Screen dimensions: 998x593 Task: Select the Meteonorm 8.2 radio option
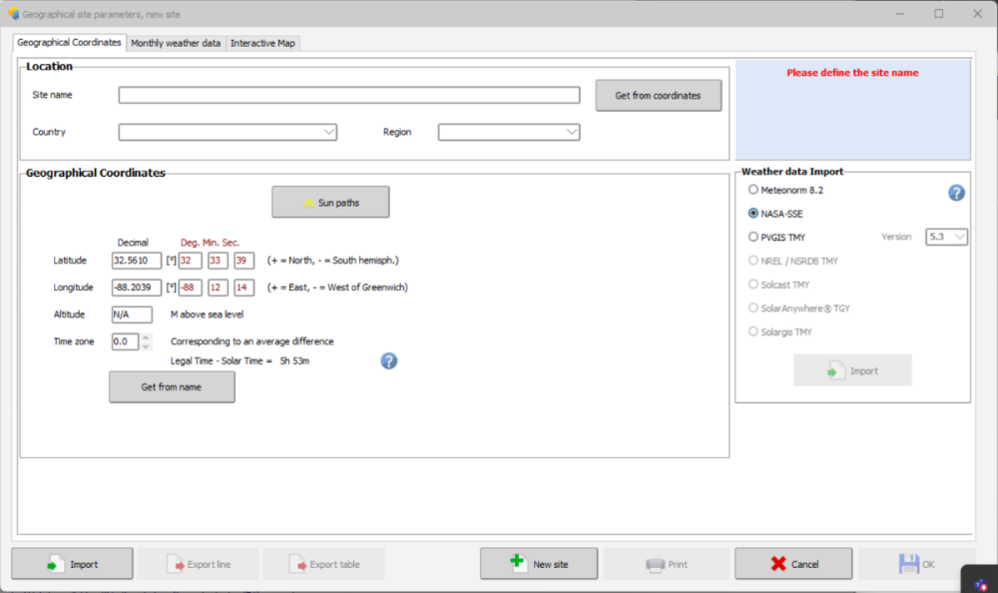(x=753, y=190)
